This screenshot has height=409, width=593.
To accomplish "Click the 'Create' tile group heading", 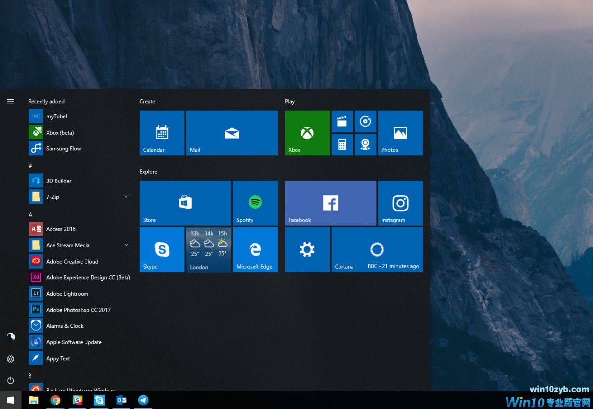I will click(147, 101).
